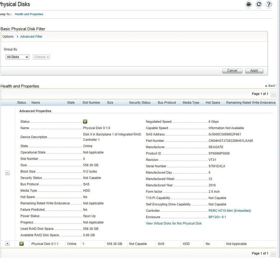Sort by the Media Type column header

(x=191, y=103)
